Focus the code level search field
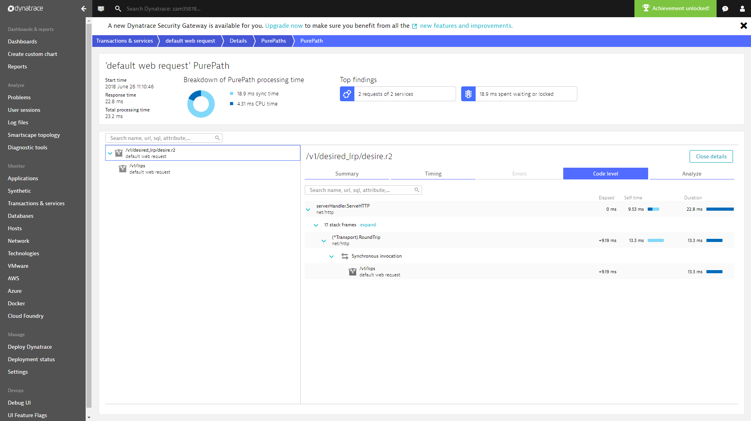 pos(363,190)
